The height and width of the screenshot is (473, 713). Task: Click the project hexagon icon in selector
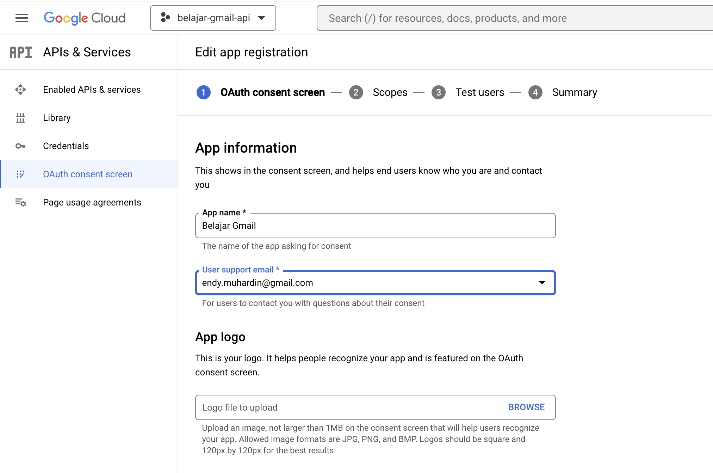165,18
